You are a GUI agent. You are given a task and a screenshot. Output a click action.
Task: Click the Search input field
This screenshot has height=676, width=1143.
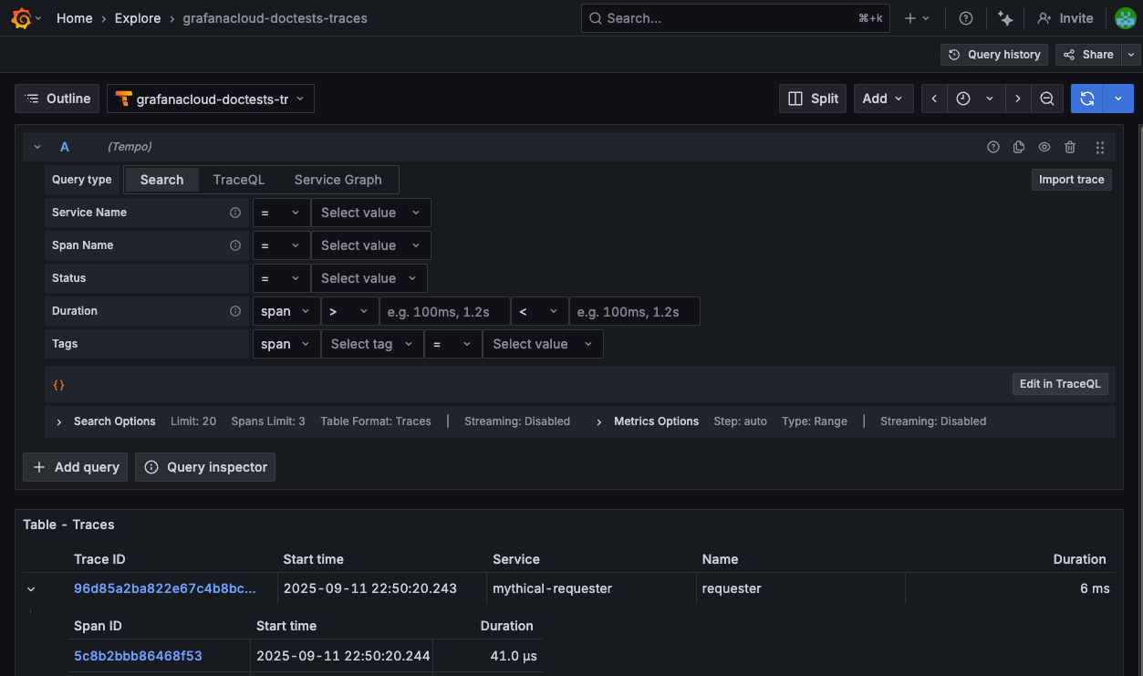(735, 17)
